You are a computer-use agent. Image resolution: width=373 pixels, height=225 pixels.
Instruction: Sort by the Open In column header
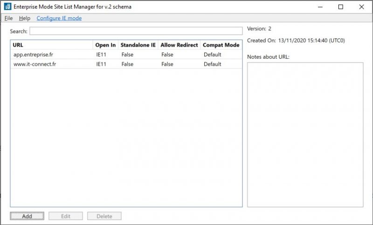[x=105, y=45]
